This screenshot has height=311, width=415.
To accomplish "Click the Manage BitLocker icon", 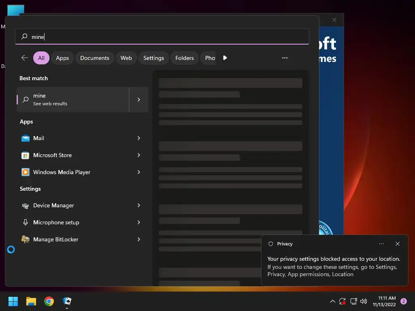I will (26, 239).
